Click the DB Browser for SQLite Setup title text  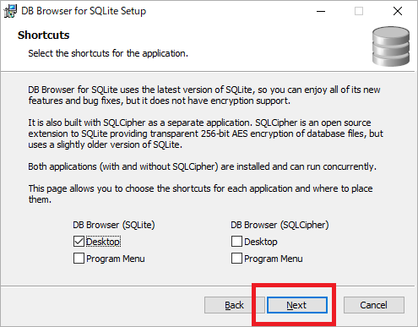tap(84, 11)
